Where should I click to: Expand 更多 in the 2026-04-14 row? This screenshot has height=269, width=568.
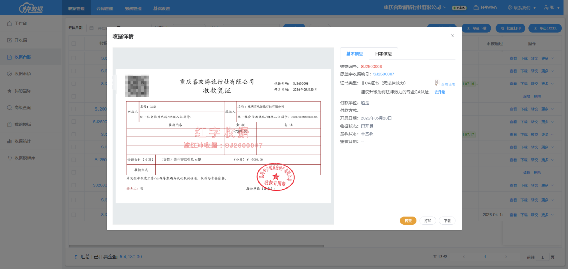pos(547,215)
